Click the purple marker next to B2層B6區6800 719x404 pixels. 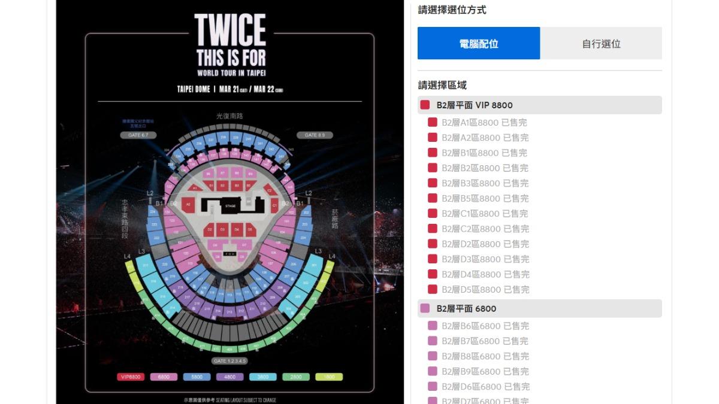tap(433, 326)
